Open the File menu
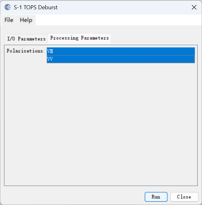 point(9,20)
